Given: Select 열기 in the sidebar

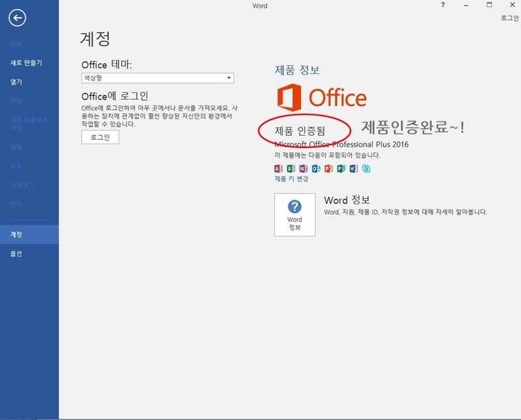Looking at the screenshot, I should (x=16, y=82).
